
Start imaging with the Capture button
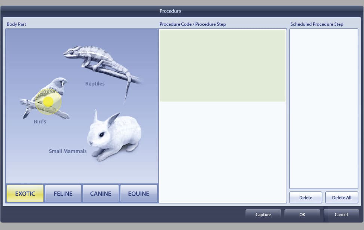pos(263,214)
